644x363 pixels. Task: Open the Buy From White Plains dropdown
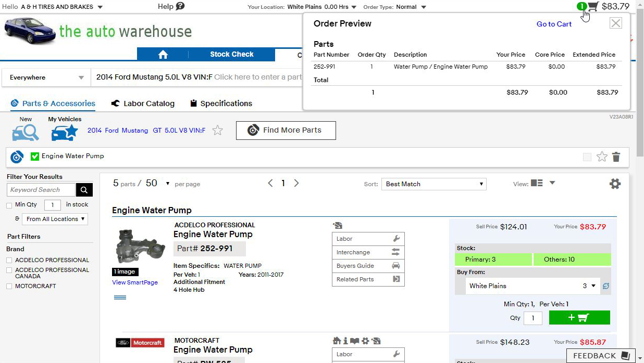[532, 286]
